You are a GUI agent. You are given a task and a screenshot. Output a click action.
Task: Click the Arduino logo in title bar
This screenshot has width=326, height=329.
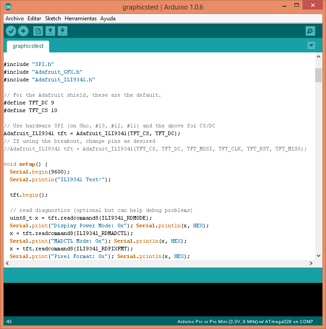tap(9, 7)
